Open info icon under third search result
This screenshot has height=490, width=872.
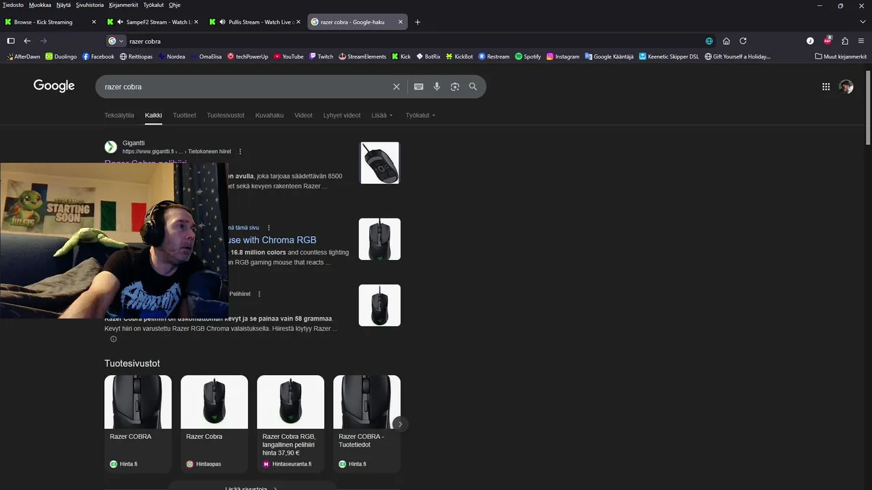113,339
